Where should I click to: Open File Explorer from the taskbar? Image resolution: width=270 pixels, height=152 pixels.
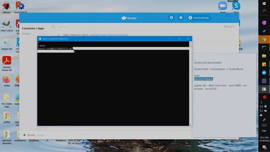pos(264,56)
